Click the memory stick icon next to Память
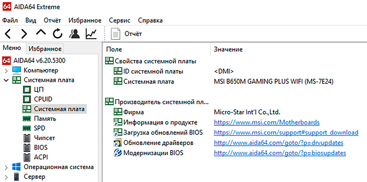 click(27, 118)
